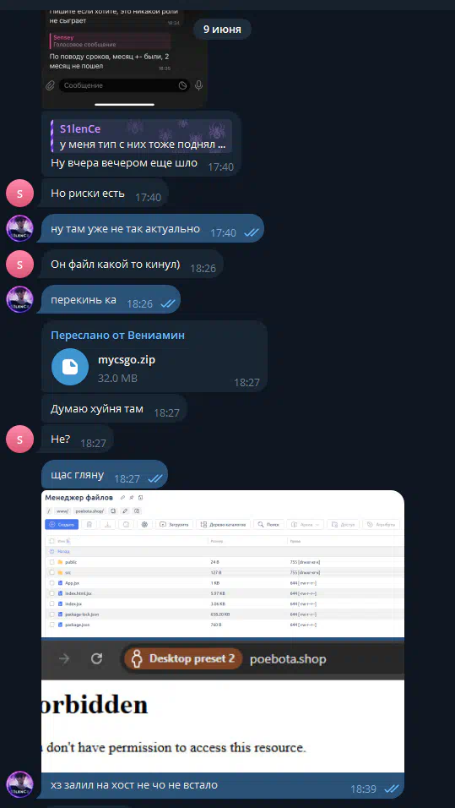Click the Сообщение text input field

tap(118, 85)
